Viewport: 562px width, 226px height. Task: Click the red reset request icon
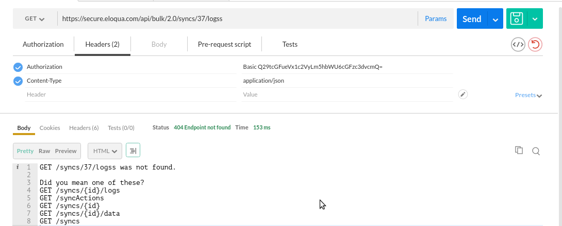coord(535,45)
